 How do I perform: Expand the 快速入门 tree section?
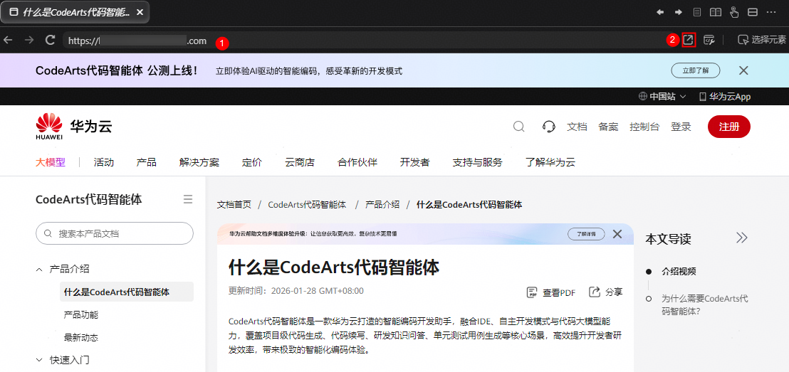pyautogui.click(x=39, y=360)
